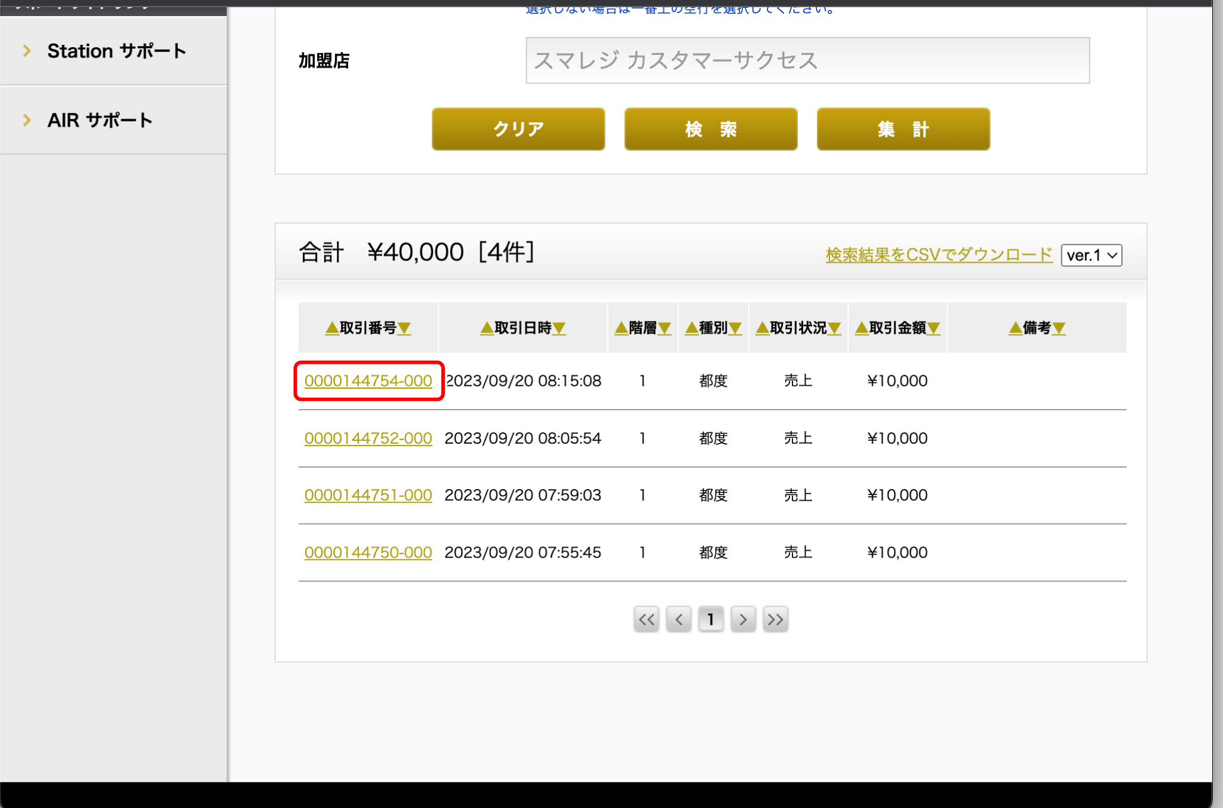Viewport: 1223px width, 808px height.
Task: Click the クリア button
Action: (x=518, y=129)
